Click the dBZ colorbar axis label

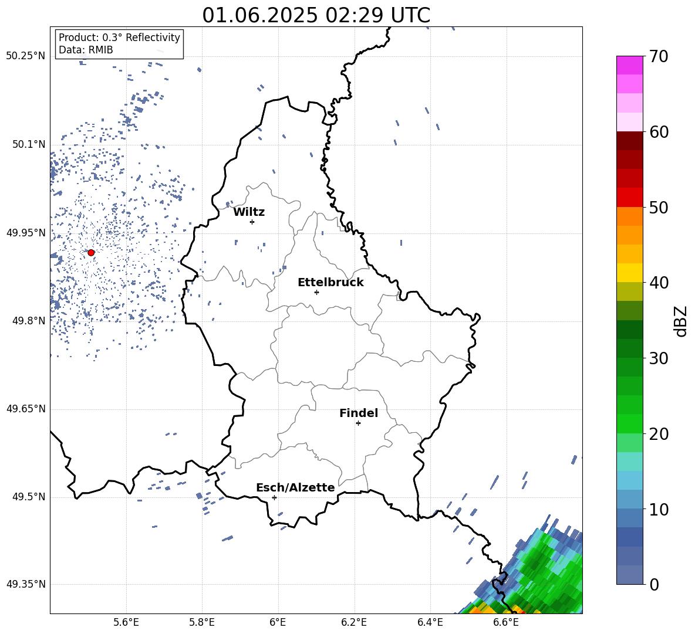pos(681,321)
